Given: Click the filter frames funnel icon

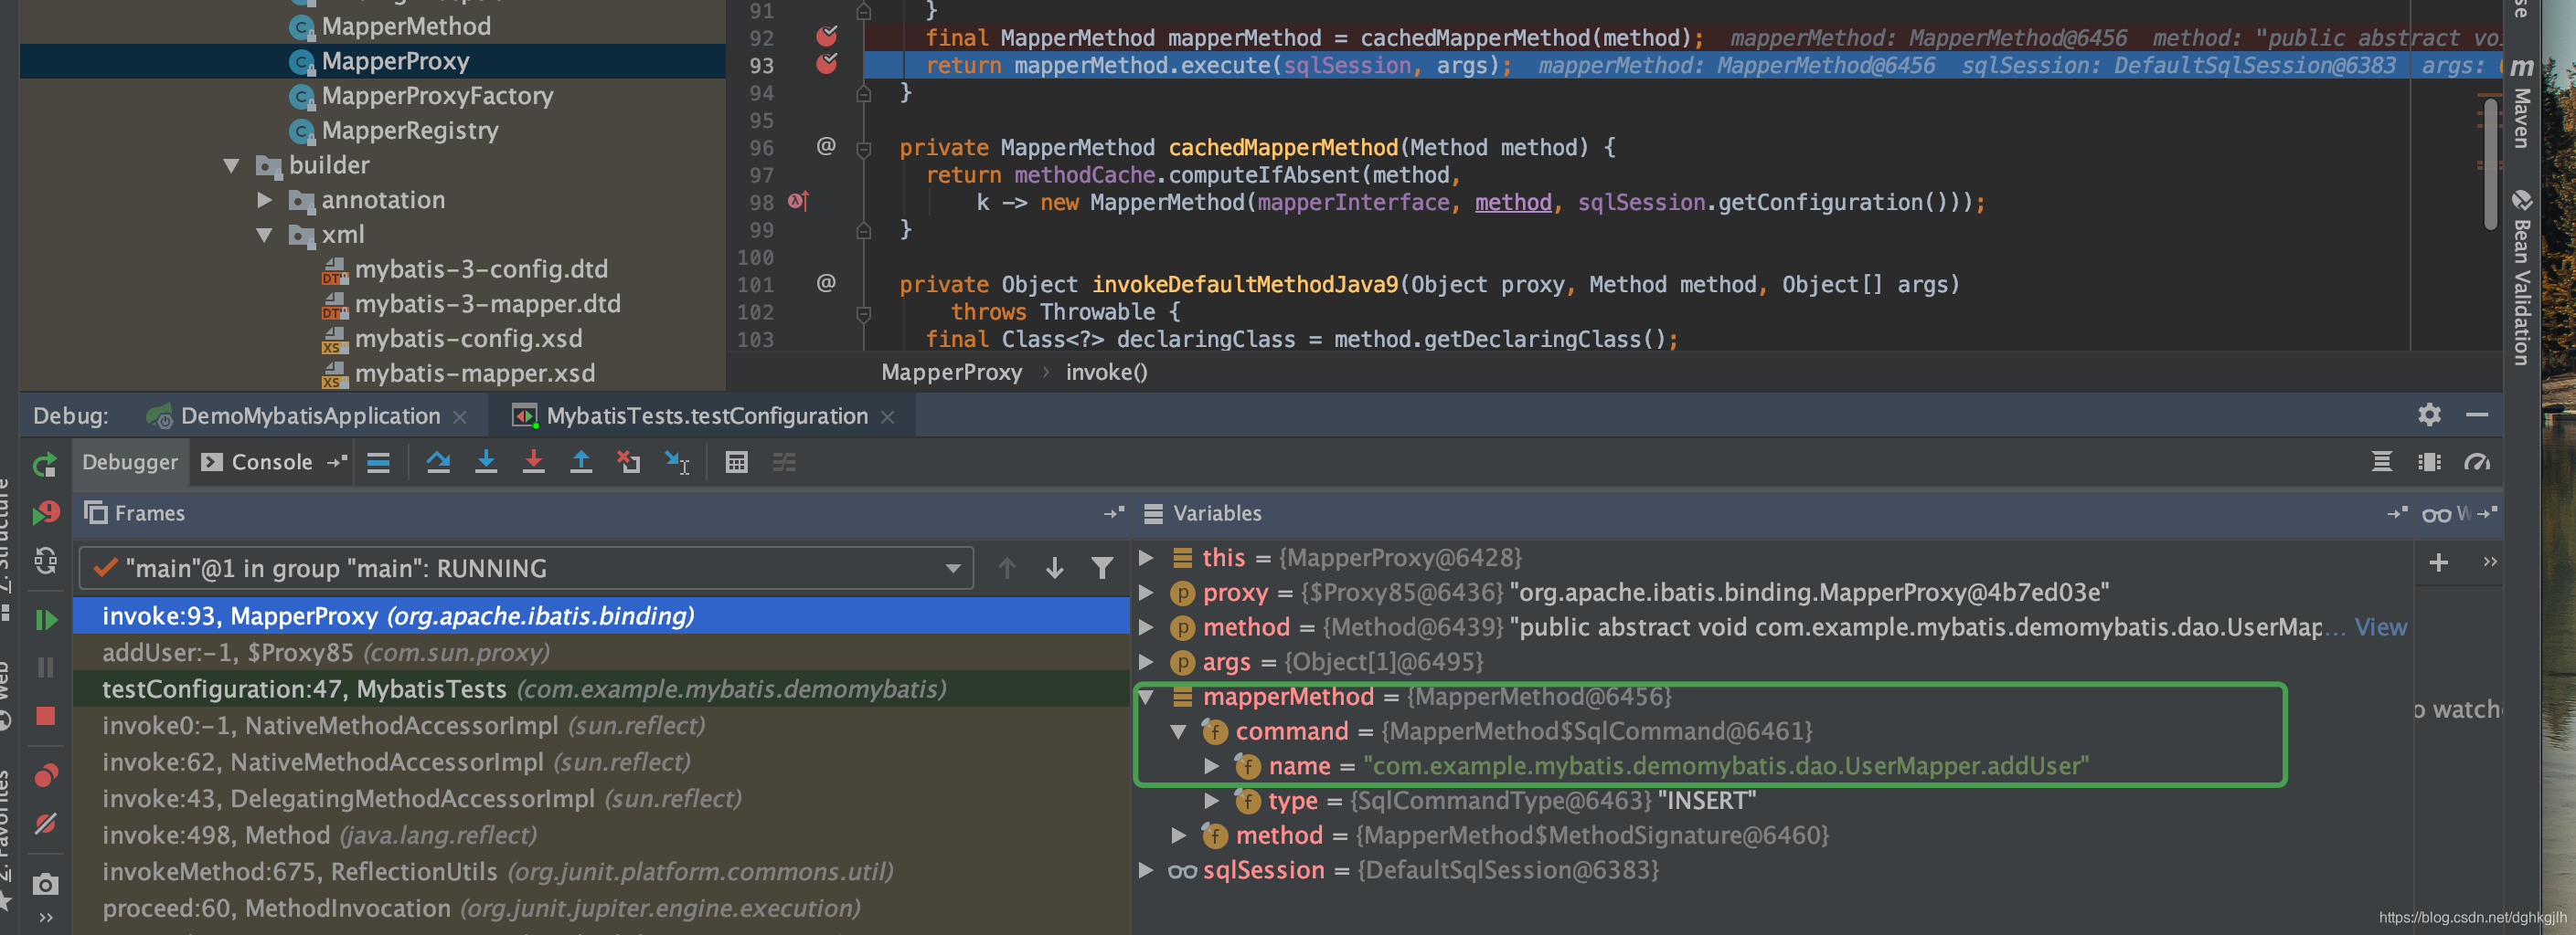Looking at the screenshot, I should [1102, 568].
